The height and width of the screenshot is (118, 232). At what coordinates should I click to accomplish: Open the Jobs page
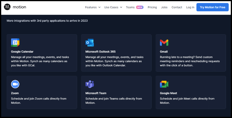[x=164, y=7]
